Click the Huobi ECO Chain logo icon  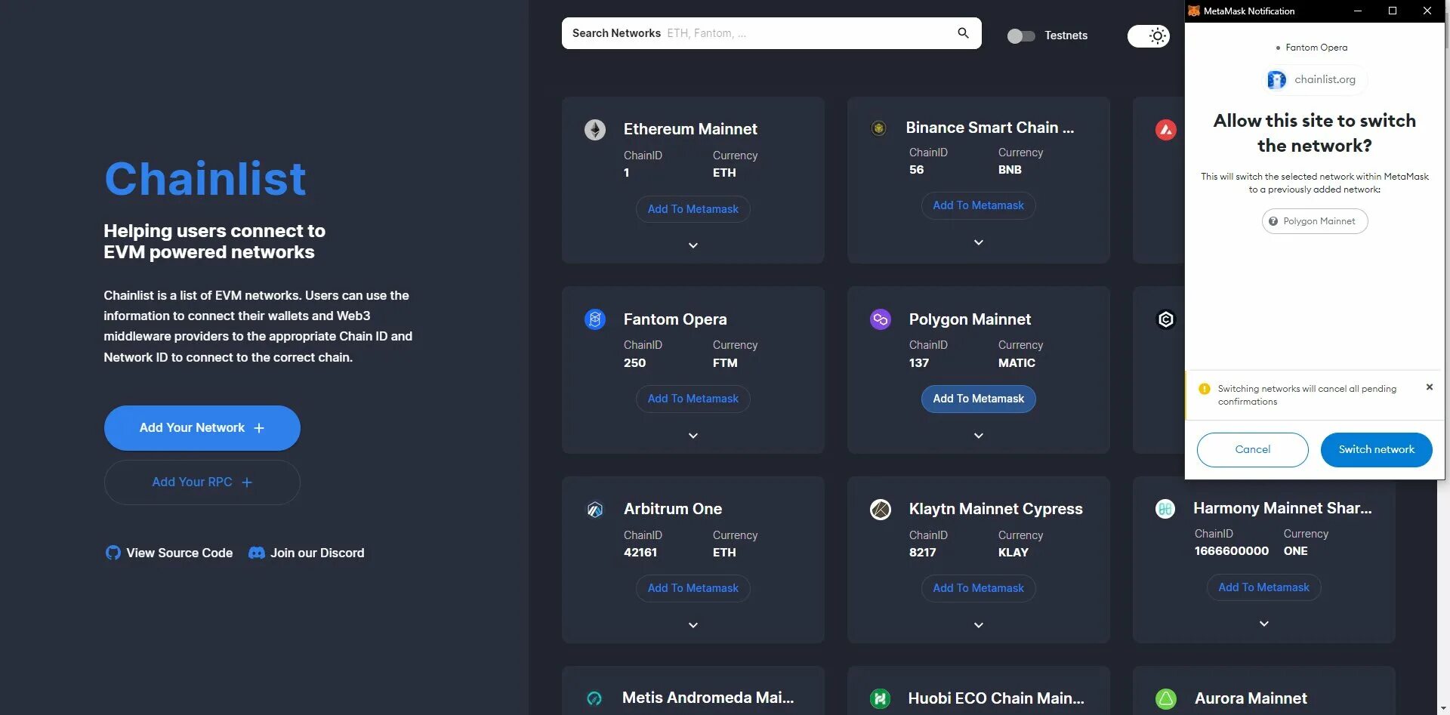(880, 699)
